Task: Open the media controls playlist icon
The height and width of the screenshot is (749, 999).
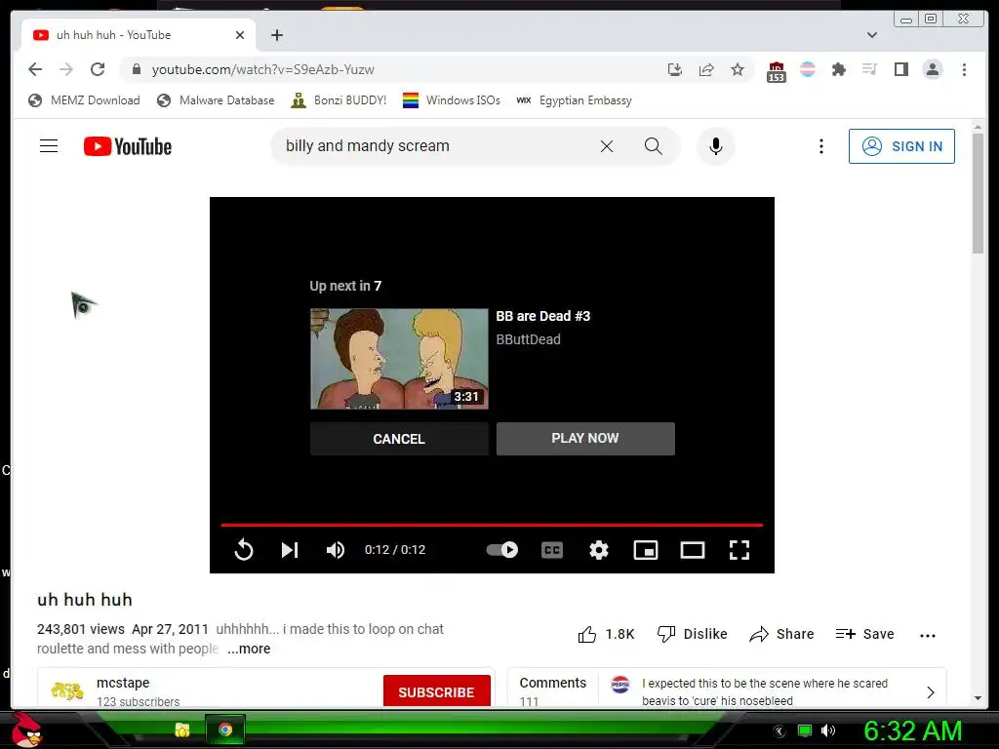Action: tap(869, 69)
